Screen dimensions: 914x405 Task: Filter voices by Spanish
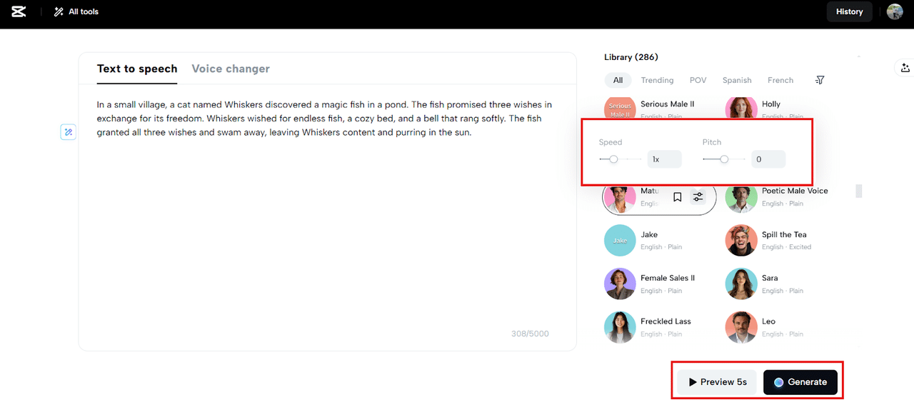click(737, 80)
